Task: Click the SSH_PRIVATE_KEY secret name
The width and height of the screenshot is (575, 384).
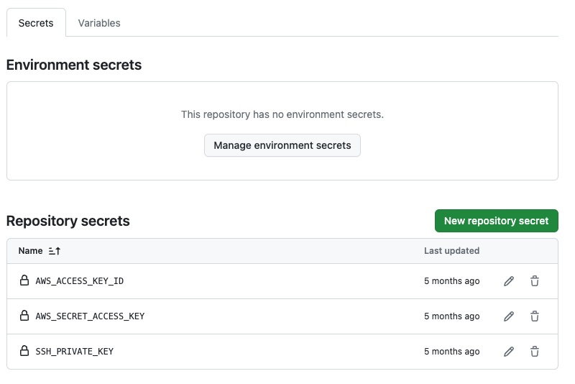Action: 75,352
